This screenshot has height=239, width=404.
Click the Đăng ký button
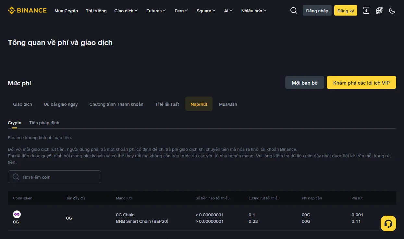coord(346,10)
